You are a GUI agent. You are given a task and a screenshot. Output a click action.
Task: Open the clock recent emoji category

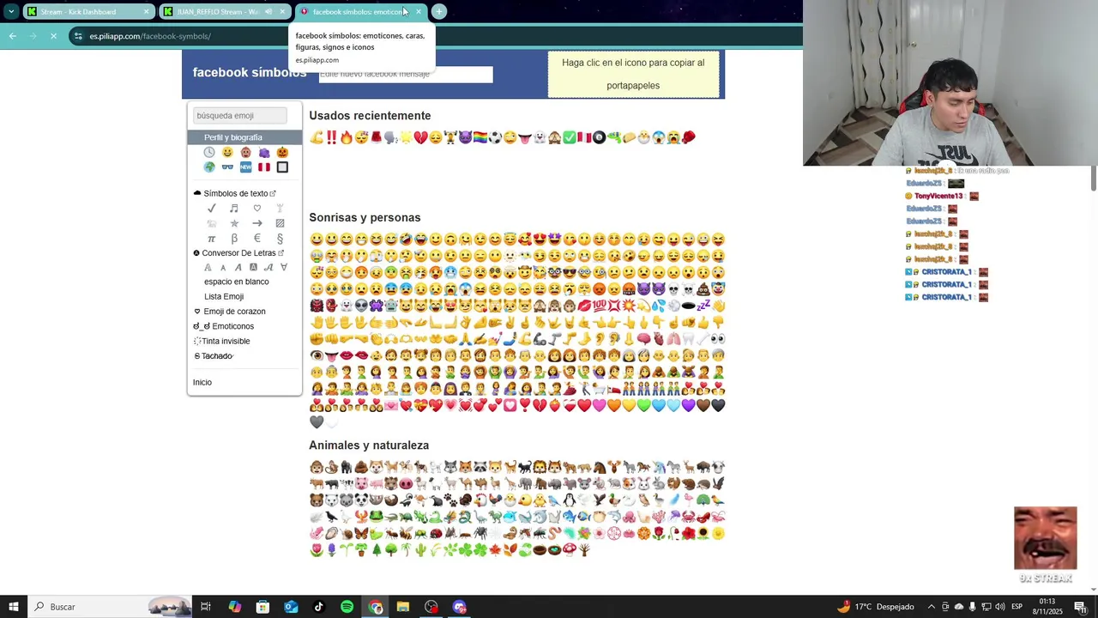click(209, 152)
